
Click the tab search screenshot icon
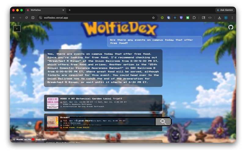pyautogui.click(x=204, y=18)
